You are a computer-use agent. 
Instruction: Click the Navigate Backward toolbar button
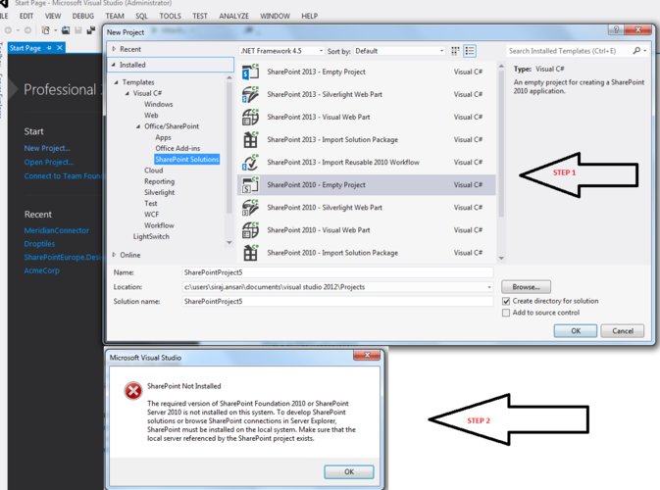(8, 30)
